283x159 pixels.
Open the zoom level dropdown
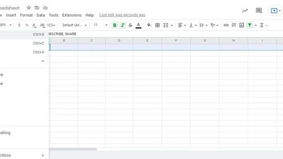(6, 25)
